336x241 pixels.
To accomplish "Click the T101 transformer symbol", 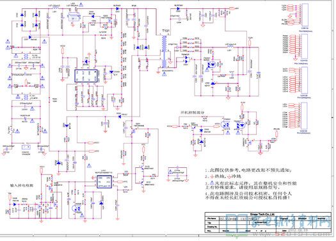I will click(x=164, y=51).
